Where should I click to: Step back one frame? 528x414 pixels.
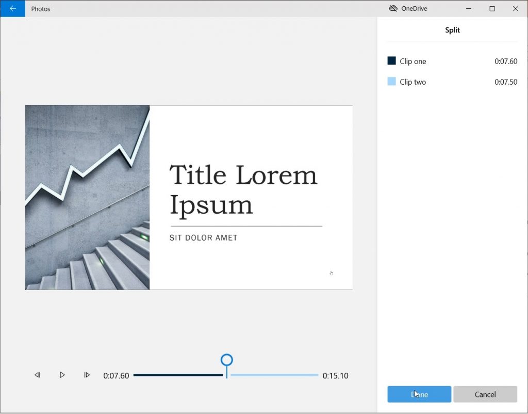(x=37, y=375)
